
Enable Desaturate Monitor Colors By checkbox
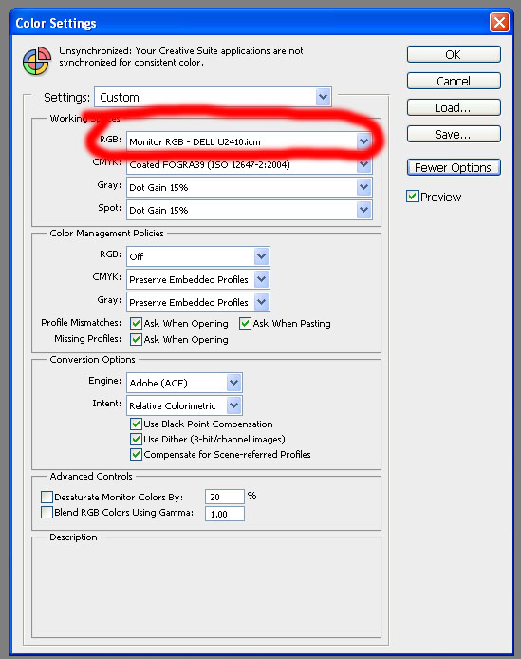point(47,498)
